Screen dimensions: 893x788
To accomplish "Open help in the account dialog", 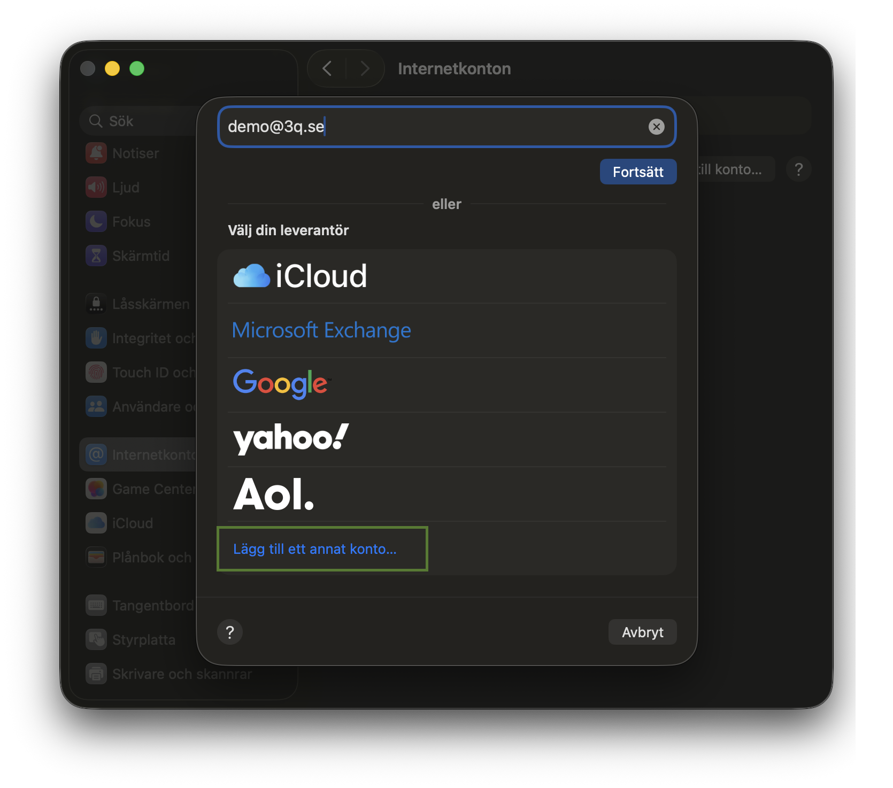I will click(x=230, y=632).
